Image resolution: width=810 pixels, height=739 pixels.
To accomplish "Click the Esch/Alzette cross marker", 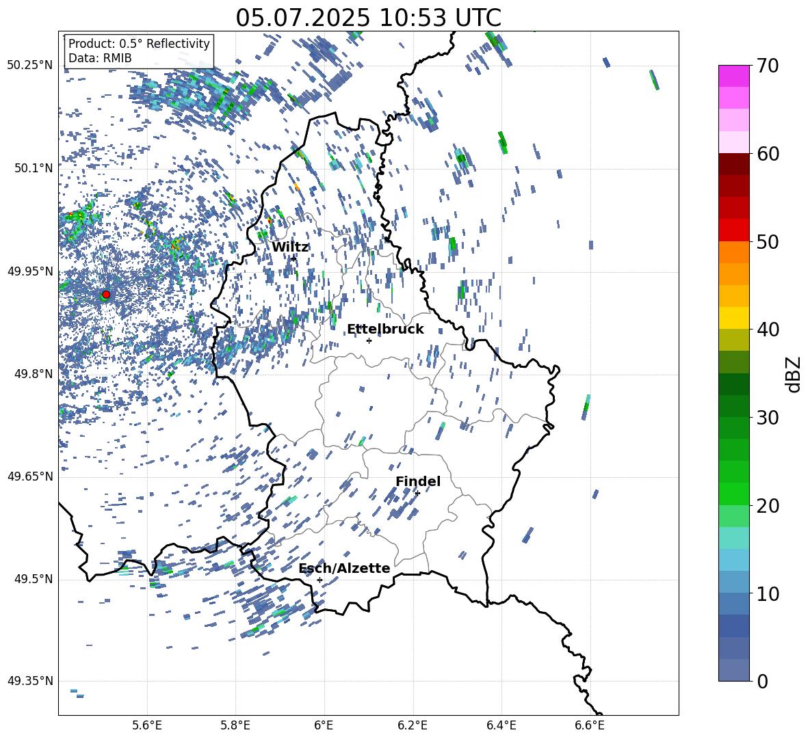I will (319, 580).
